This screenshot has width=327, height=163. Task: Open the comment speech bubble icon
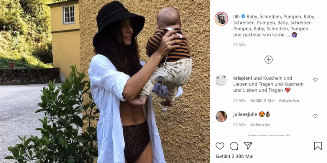pos(234,146)
